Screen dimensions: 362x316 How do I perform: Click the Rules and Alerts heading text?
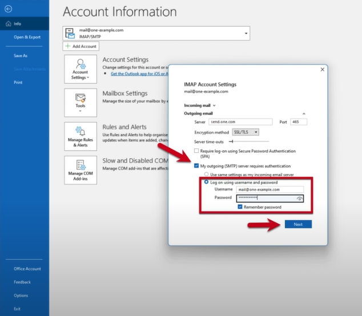(x=124, y=127)
